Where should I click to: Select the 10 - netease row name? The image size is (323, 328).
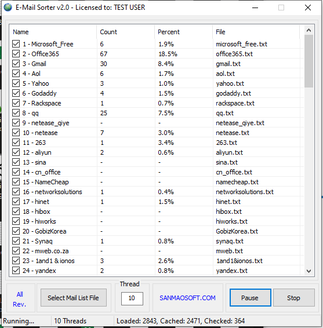coord(40,133)
